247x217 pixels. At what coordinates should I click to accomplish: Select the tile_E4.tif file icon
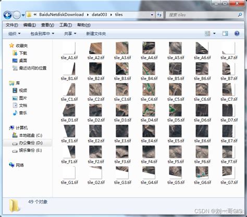point(149,131)
